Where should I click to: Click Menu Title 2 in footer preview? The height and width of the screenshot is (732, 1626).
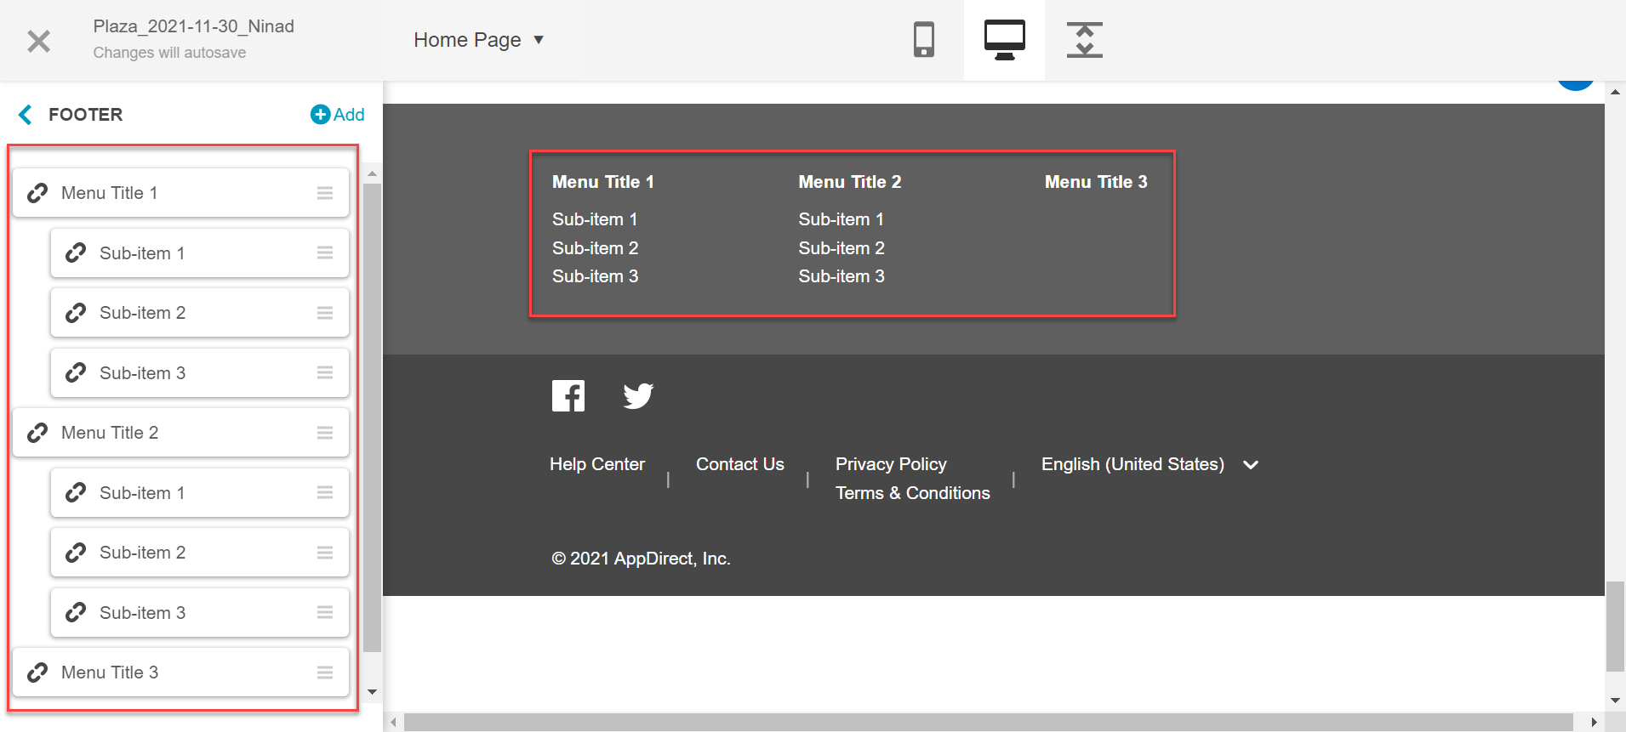tap(850, 182)
